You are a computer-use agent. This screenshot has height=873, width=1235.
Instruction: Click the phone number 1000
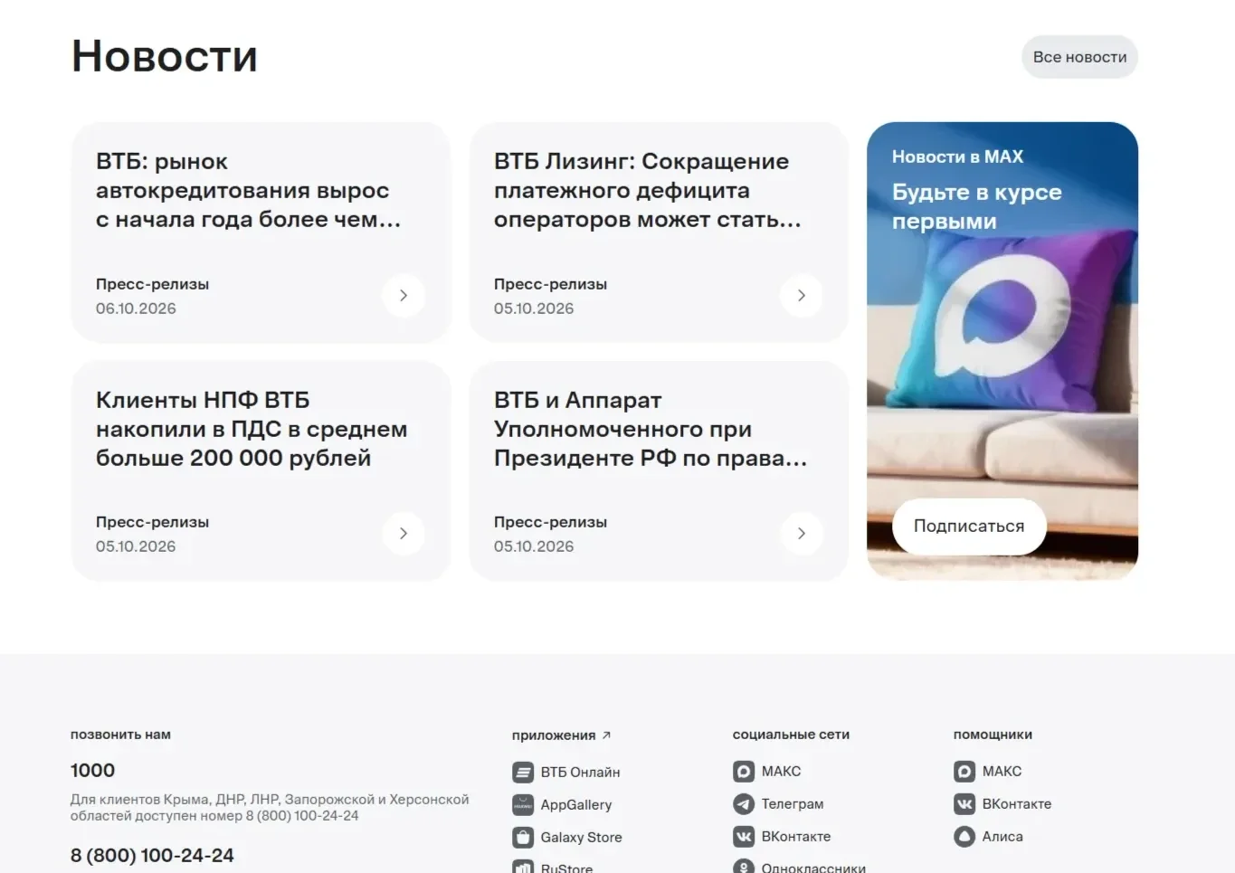(x=92, y=770)
